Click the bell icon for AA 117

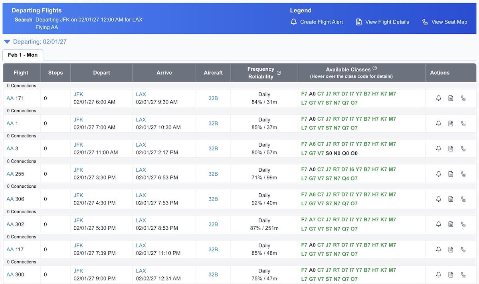[x=438, y=249]
